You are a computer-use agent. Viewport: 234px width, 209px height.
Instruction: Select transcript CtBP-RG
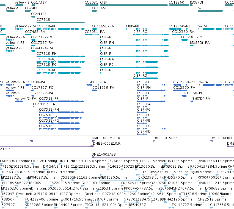pyautogui.click(x=140, y=32)
